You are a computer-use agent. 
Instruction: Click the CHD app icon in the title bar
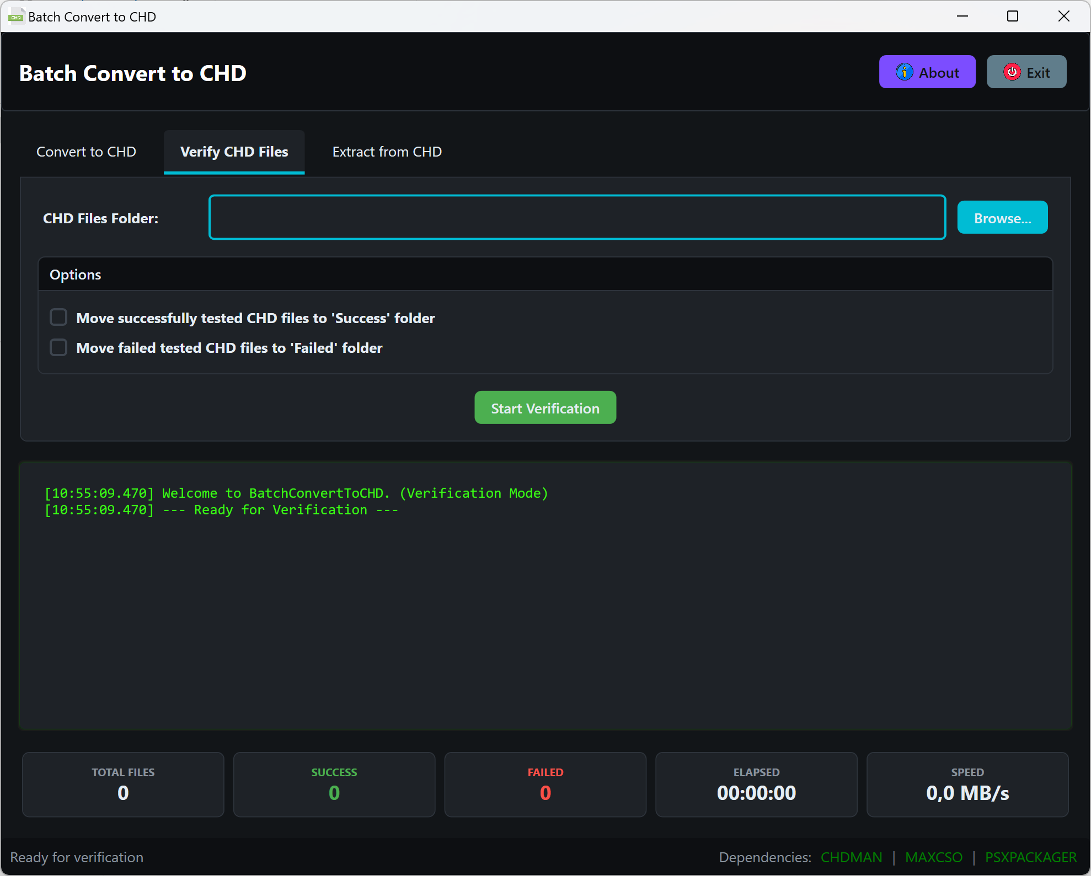pyautogui.click(x=16, y=17)
